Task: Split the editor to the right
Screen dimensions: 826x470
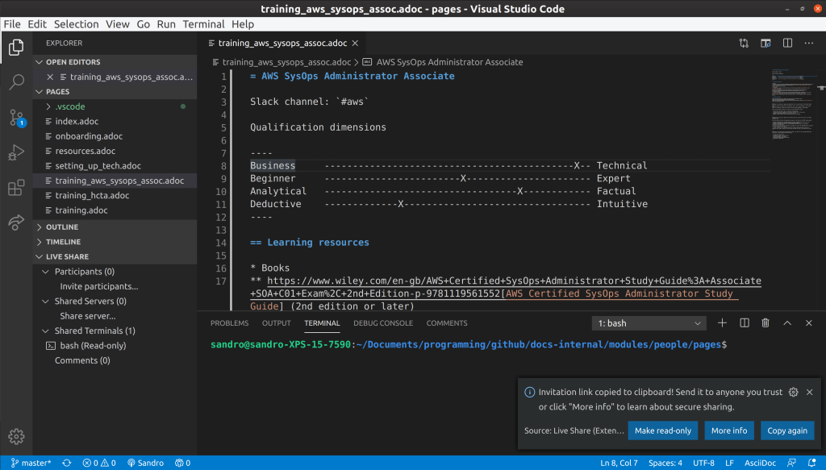Action: coord(787,44)
